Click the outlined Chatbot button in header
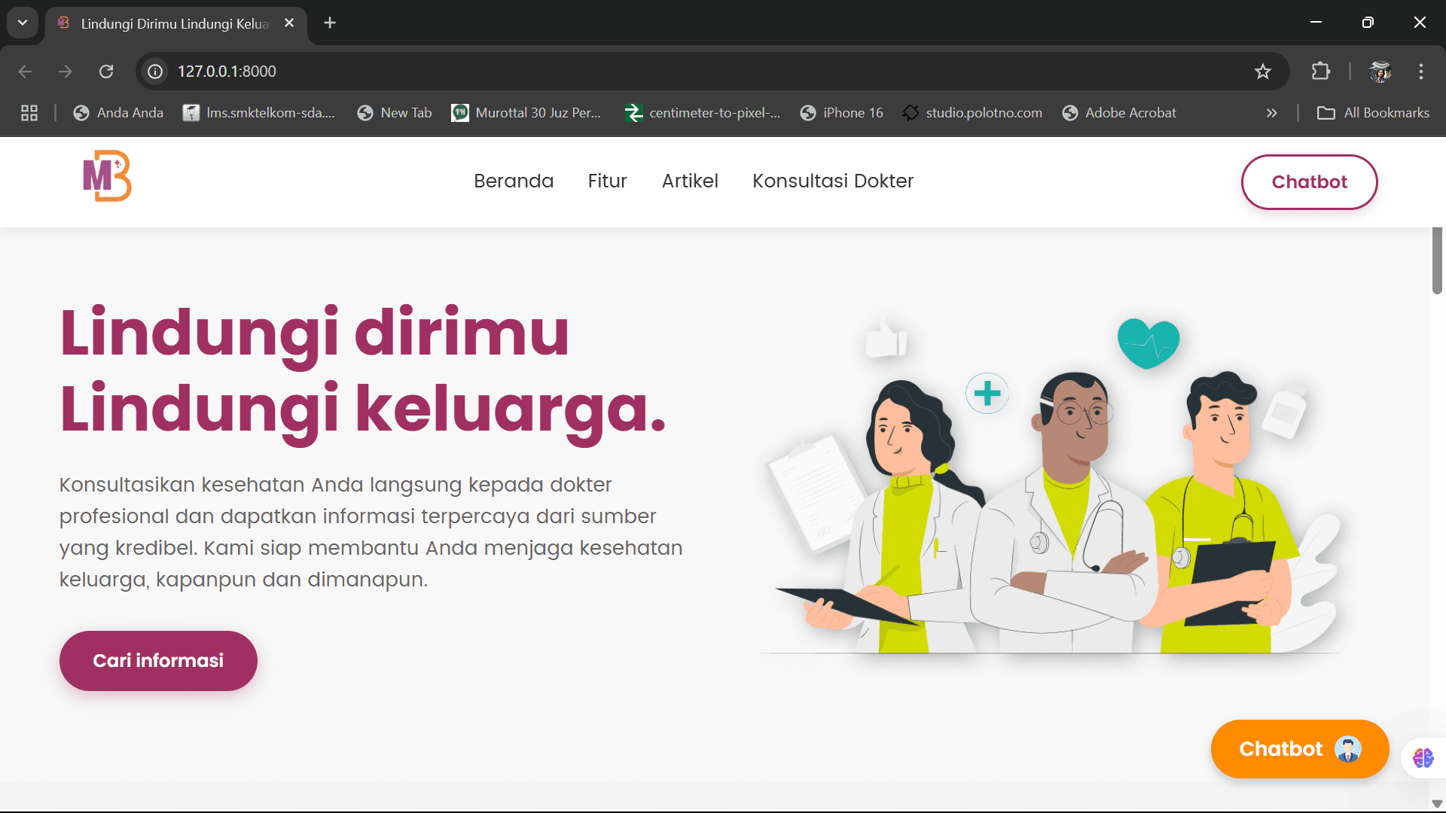This screenshot has height=813, width=1446. click(1309, 182)
